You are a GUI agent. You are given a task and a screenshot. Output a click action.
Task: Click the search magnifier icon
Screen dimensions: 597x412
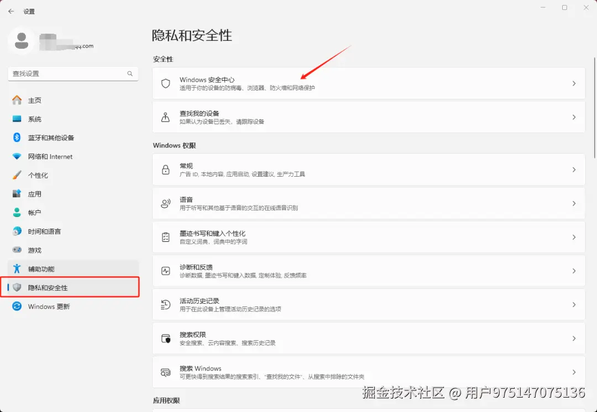click(130, 73)
